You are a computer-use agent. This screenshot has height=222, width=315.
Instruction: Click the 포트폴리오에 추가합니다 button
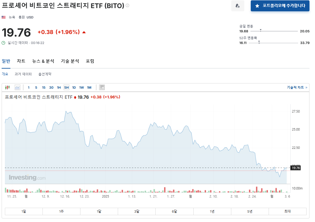click(x=280, y=6)
